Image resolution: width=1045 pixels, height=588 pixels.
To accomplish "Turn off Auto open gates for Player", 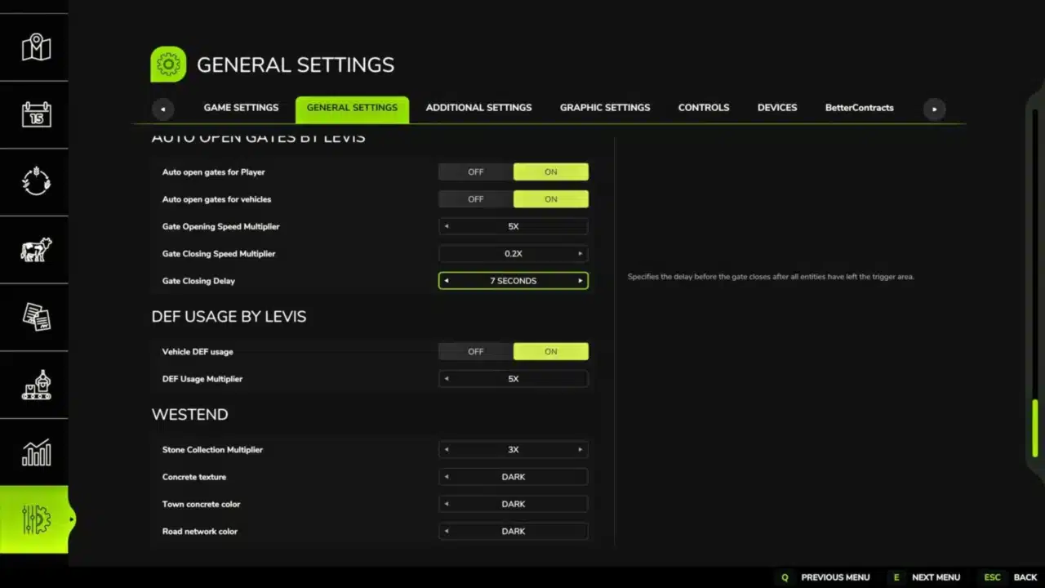I will click(475, 172).
